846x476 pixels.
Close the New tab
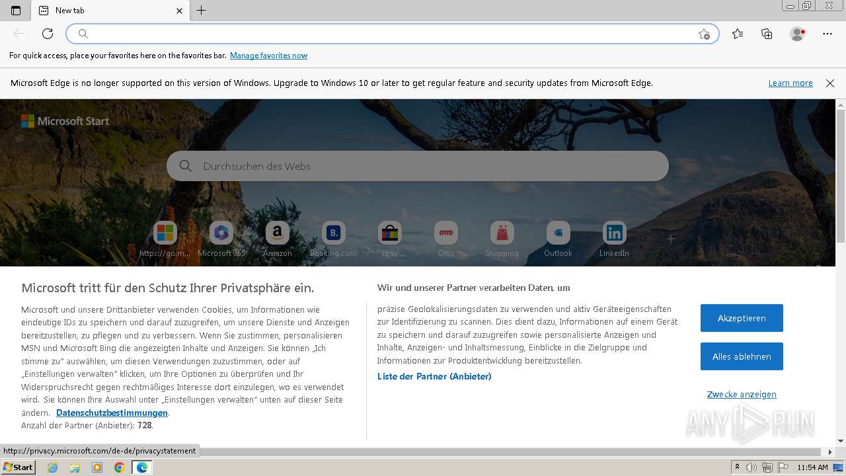(x=180, y=11)
